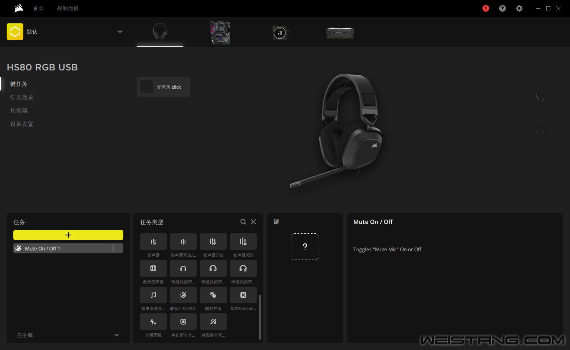Open 控制面板 dashboard tab

pyautogui.click(x=68, y=8)
